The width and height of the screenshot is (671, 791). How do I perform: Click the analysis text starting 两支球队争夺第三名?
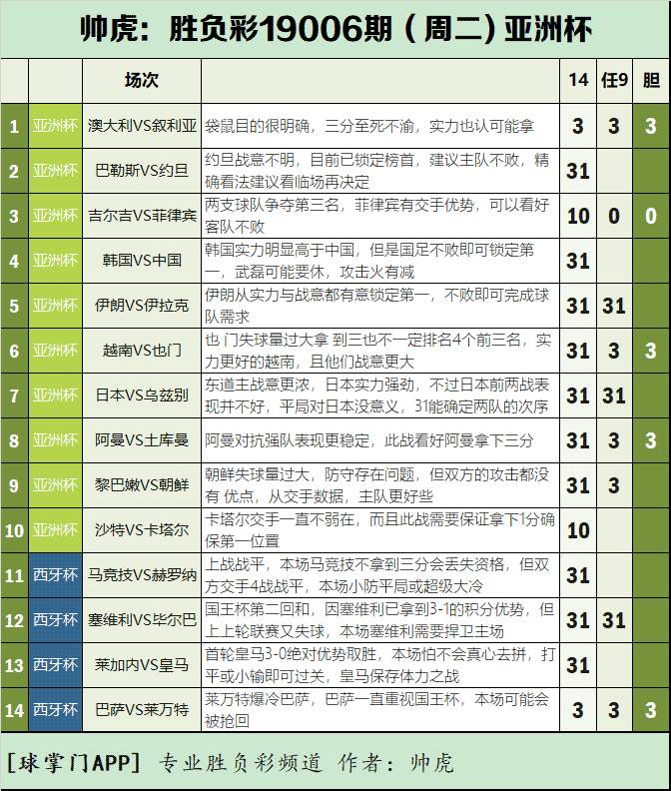[x=376, y=216]
